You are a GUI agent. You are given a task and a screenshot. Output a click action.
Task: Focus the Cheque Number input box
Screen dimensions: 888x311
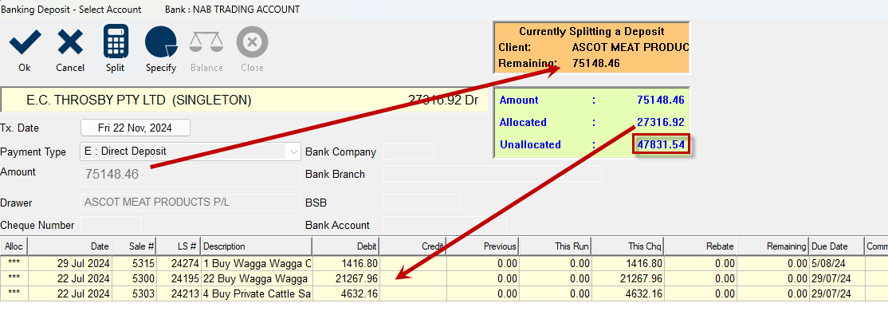111,225
